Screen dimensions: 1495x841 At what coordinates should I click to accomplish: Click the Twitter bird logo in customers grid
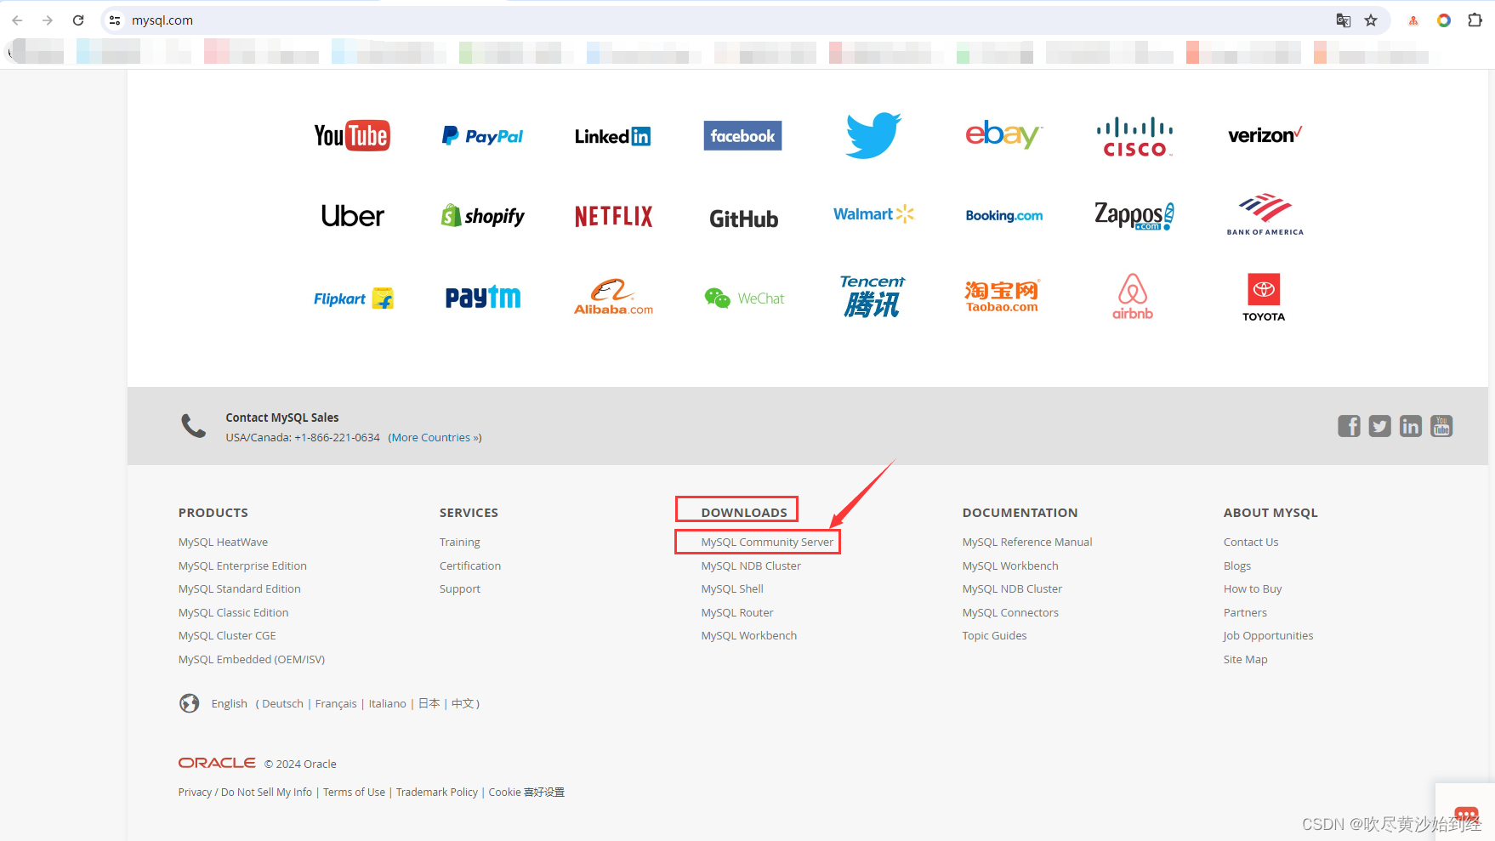[x=873, y=135]
